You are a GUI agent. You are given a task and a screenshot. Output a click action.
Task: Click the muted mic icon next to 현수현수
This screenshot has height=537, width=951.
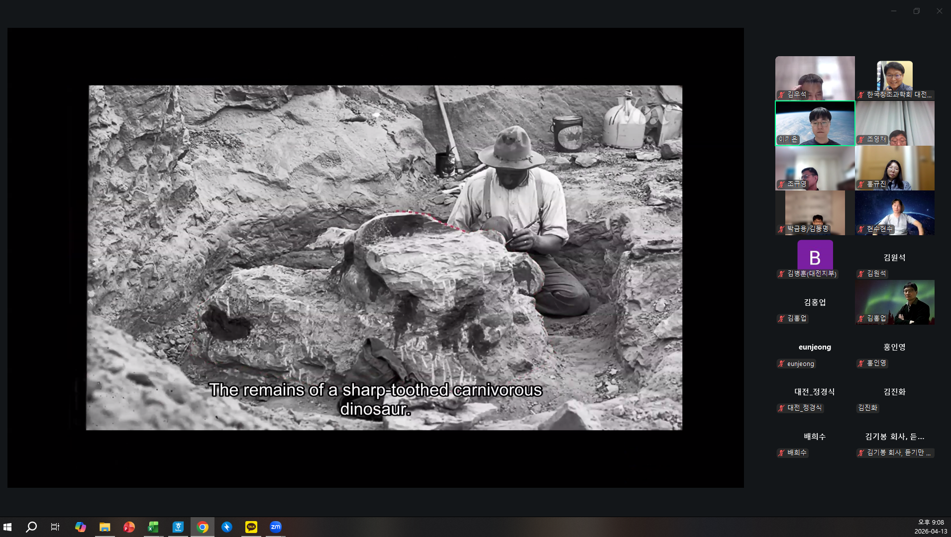point(861,229)
